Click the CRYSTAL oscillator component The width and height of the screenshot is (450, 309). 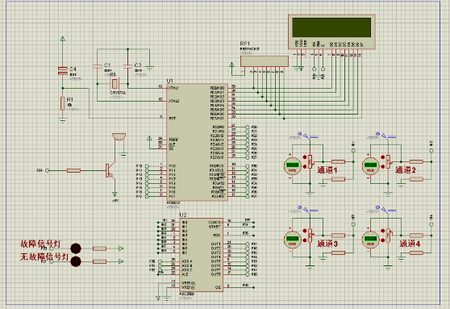pos(115,84)
